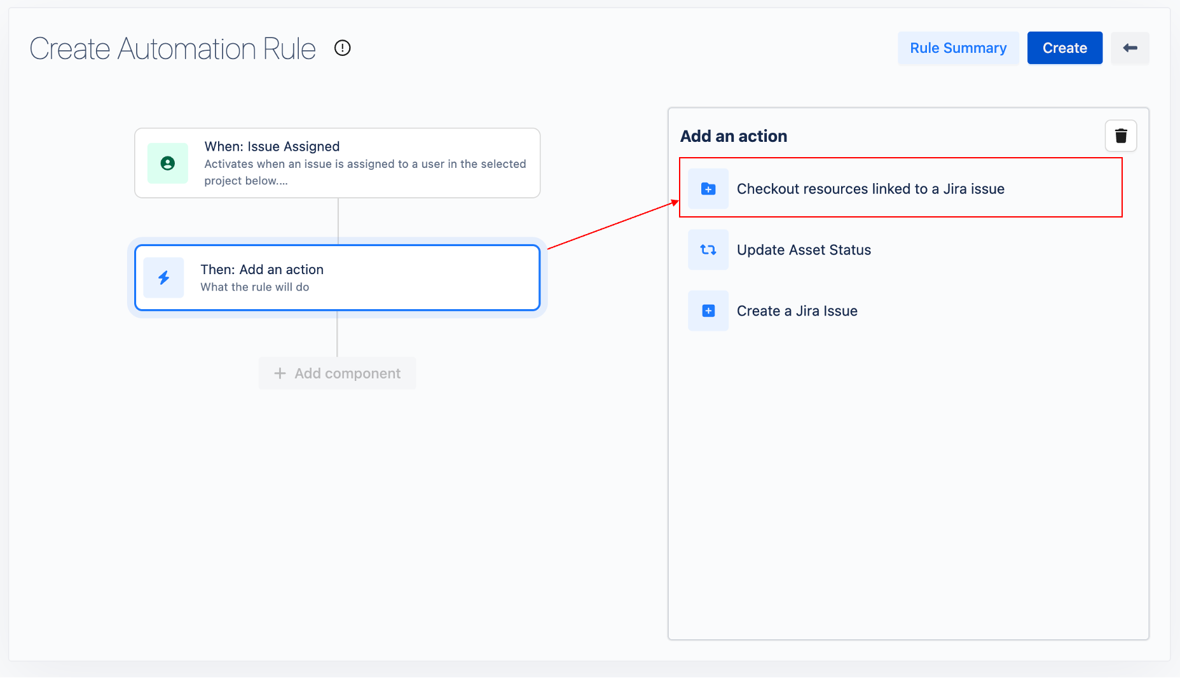Pick the Create a Jira Issue label
Viewport: 1180px width, 678px height.
click(x=797, y=311)
